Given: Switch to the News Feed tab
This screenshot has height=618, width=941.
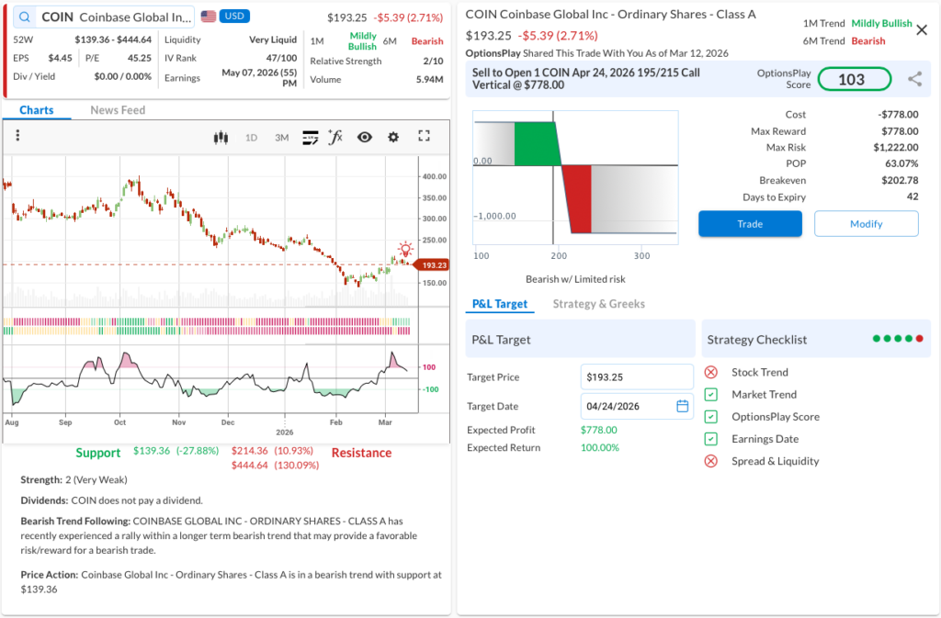Looking at the screenshot, I should pyautogui.click(x=118, y=110).
